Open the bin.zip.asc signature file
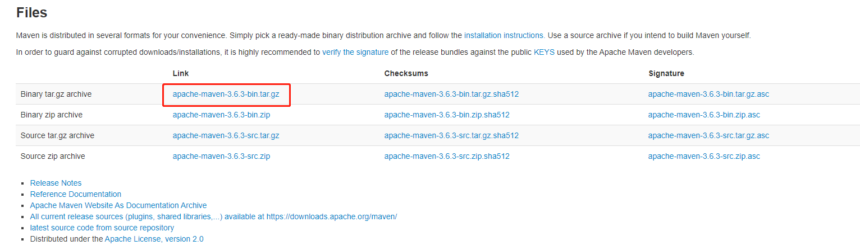Screen dimensions: 860x250 [704, 115]
